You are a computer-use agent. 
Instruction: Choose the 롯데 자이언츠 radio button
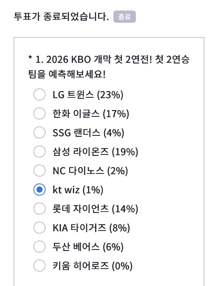click(x=40, y=209)
